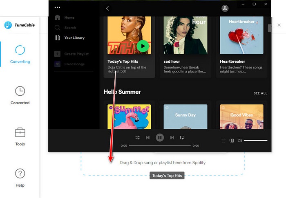Screen dimensions: 286x198
Task: Toggle repeat mode
Action: [x=182, y=137]
